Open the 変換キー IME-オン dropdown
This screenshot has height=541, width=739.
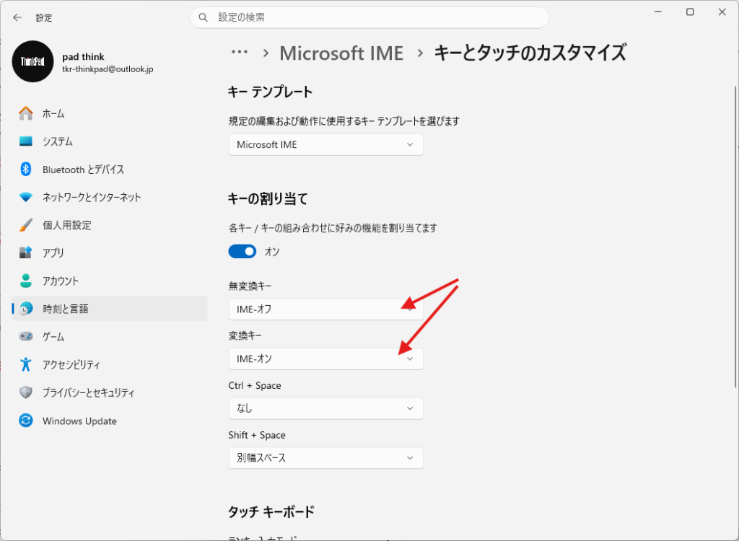click(325, 359)
